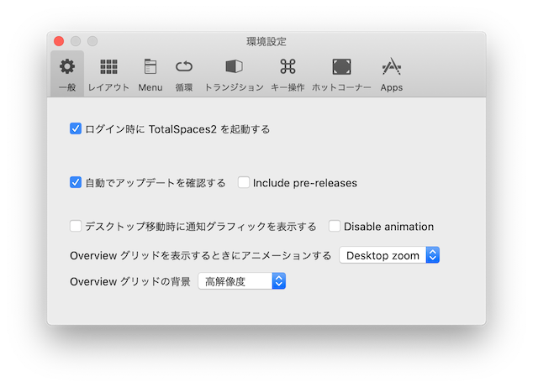Open the 高解像度 background dropdown
Viewport: 533px width, 387px height.
point(241,281)
